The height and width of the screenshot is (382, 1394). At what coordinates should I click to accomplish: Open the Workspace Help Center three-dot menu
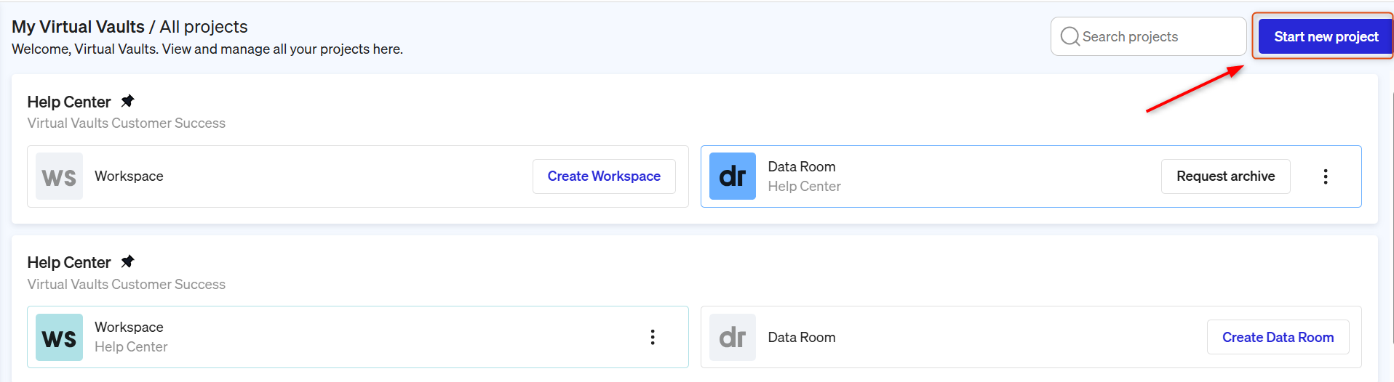click(653, 337)
